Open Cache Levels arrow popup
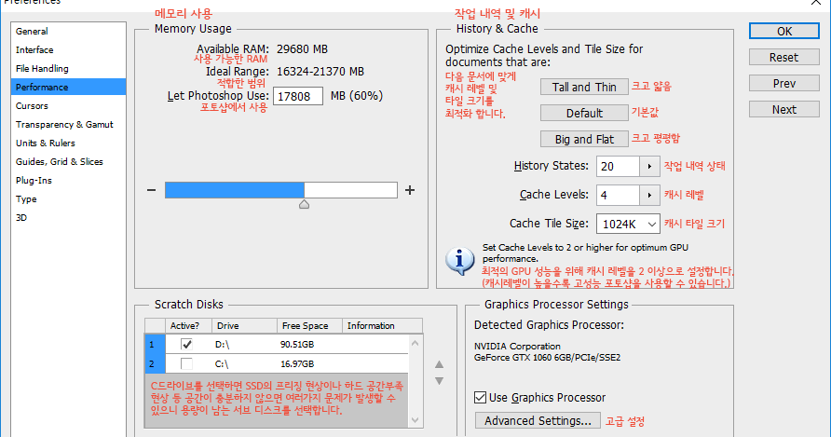This screenshot has height=437, width=831. [x=649, y=195]
